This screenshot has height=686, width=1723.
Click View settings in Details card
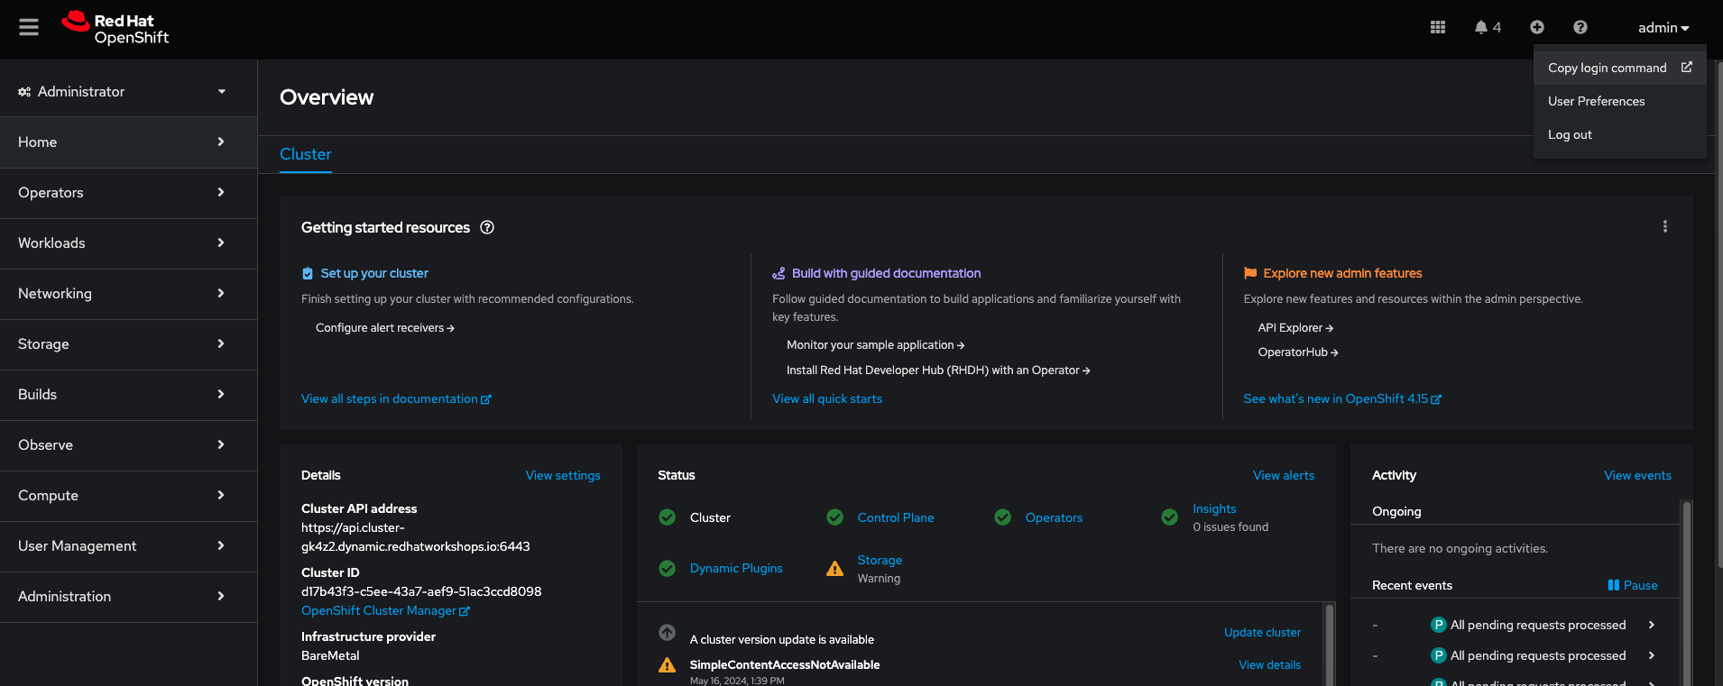click(x=563, y=475)
